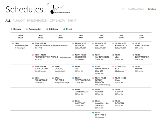Click the SUN 09/07 column header

point(141,36)
